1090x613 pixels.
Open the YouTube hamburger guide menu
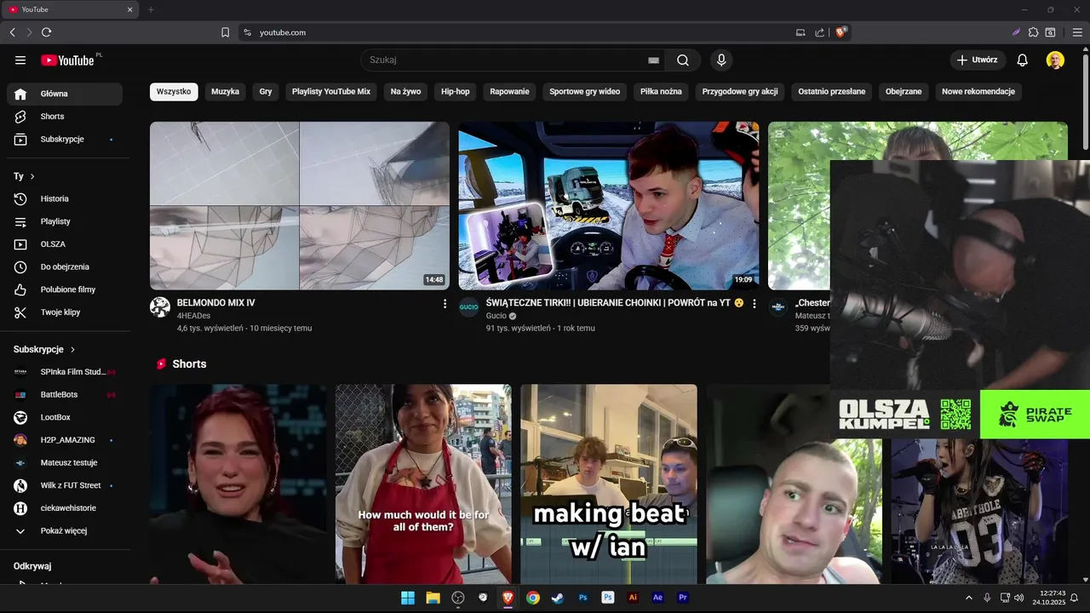click(20, 60)
